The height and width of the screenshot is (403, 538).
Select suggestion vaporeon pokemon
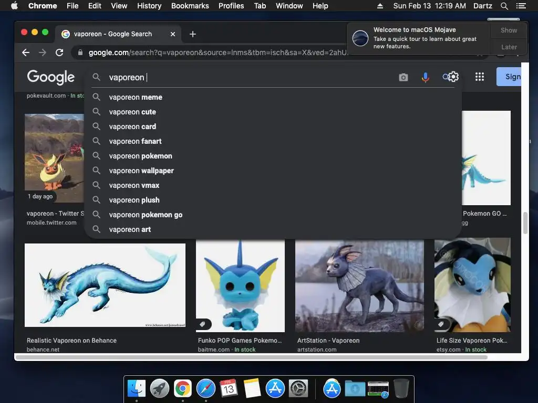point(273,156)
